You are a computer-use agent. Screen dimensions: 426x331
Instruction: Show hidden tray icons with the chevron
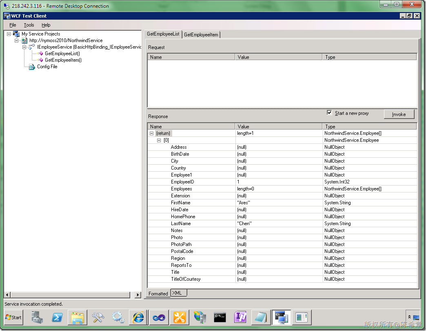click(409, 317)
